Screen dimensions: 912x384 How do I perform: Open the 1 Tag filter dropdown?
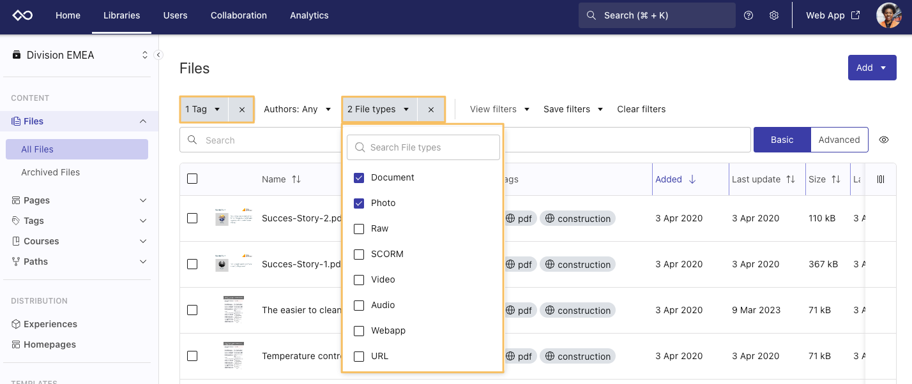(x=204, y=109)
